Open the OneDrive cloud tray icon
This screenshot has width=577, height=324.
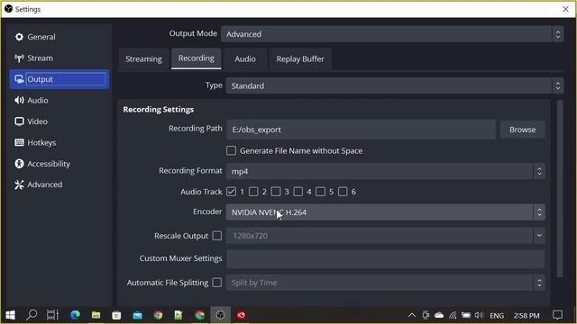[439, 315]
